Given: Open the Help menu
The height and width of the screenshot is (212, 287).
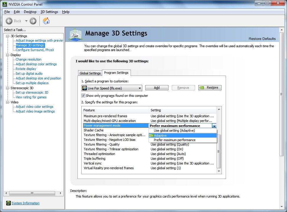Looking at the screenshot, I should tap(66, 12).
